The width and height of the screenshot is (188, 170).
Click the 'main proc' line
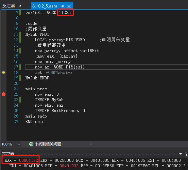pyautogui.click(x=36, y=89)
